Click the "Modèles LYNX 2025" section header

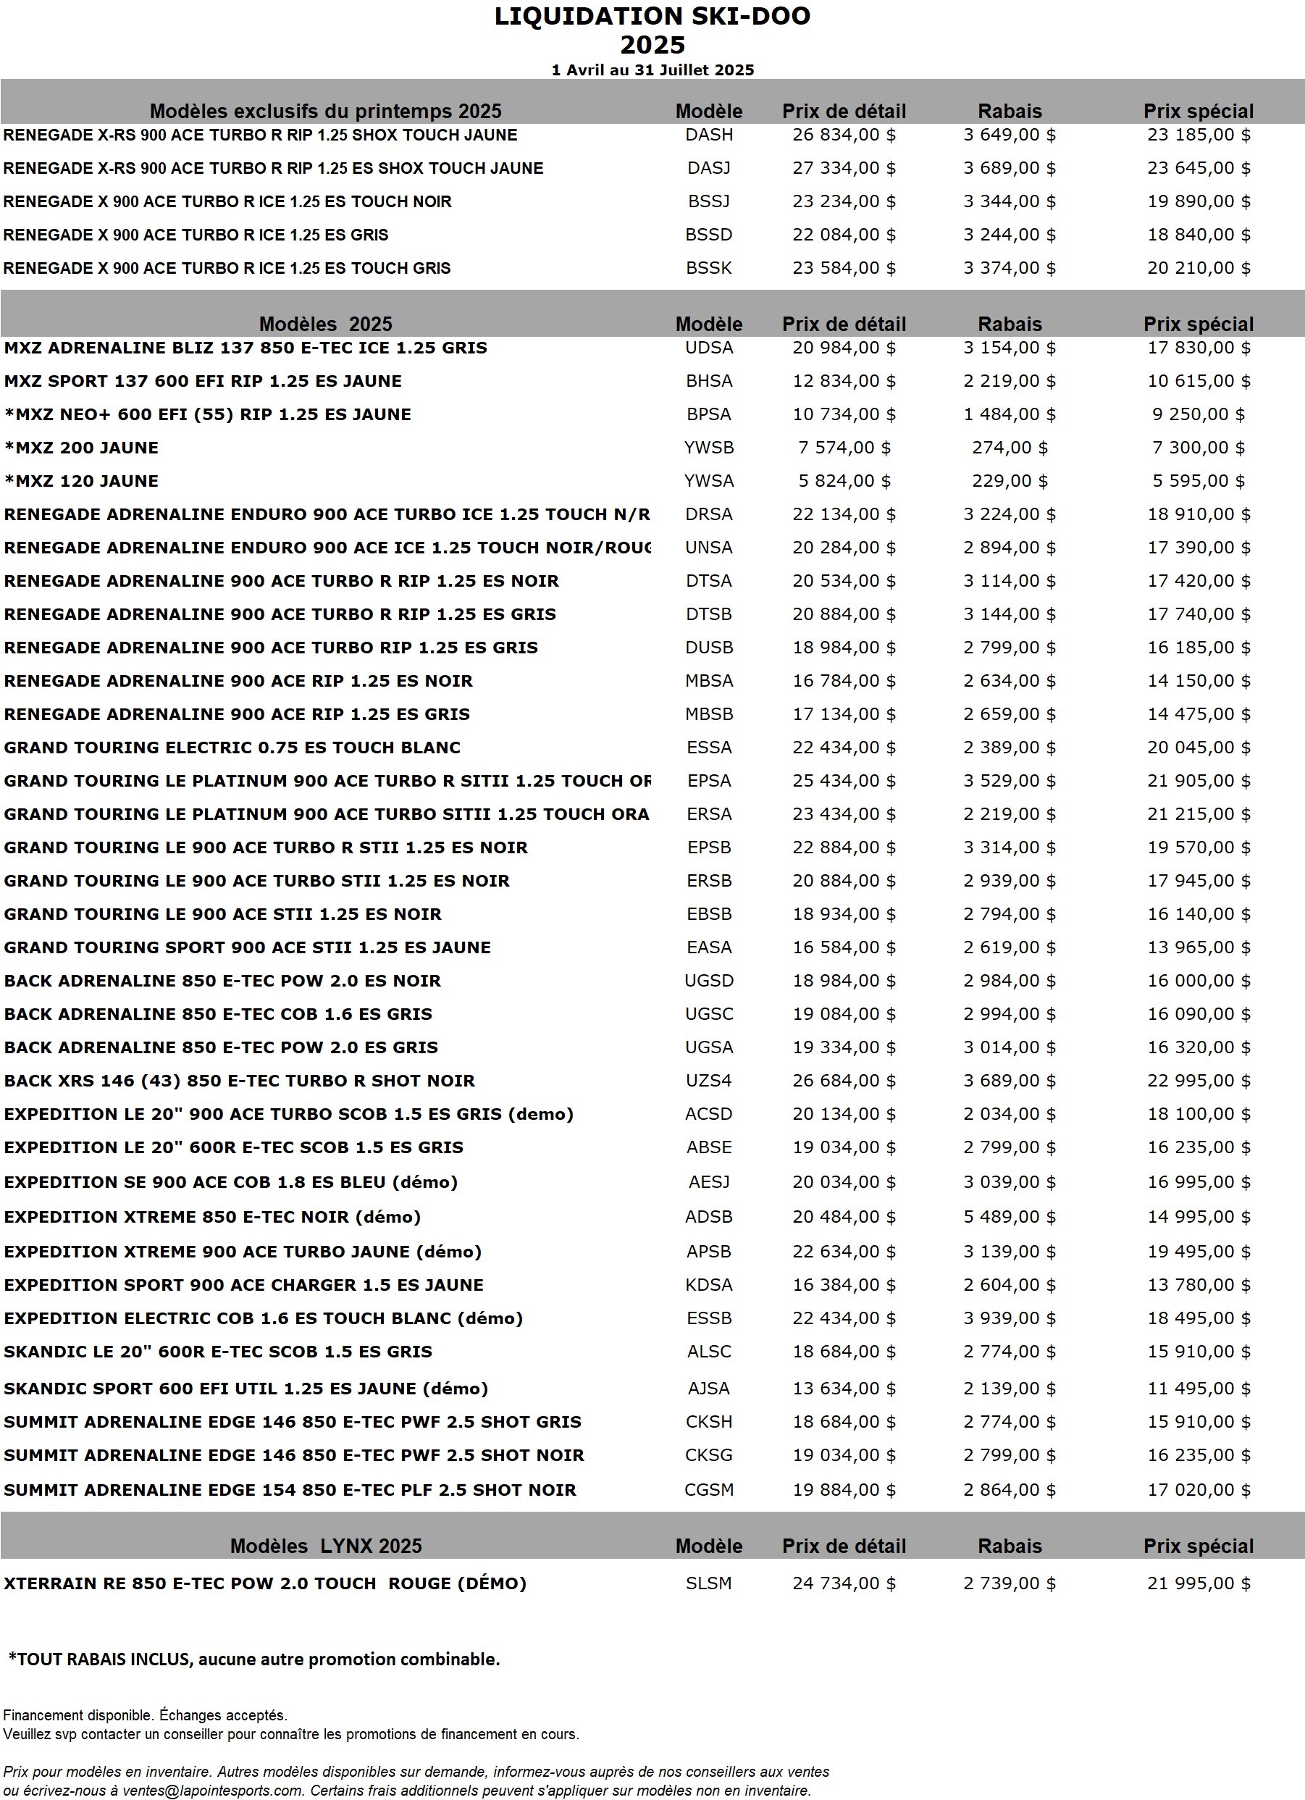click(325, 1546)
